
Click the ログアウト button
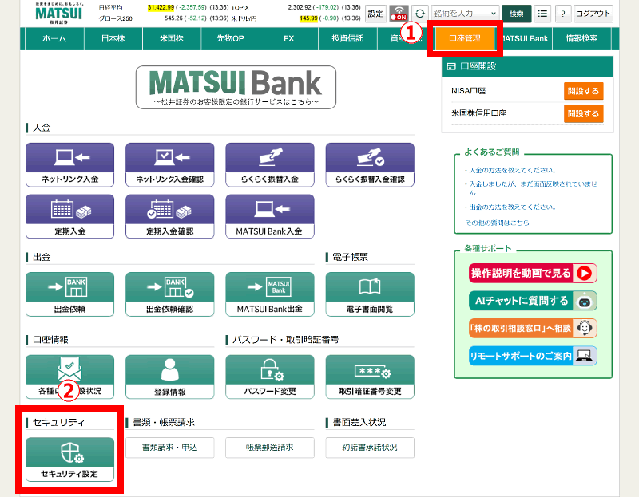point(593,14)
